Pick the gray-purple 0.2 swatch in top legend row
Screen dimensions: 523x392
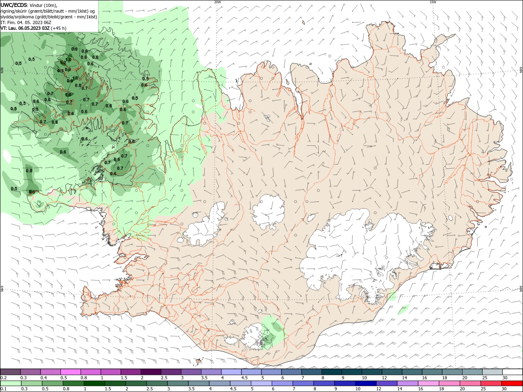point(10,372)
